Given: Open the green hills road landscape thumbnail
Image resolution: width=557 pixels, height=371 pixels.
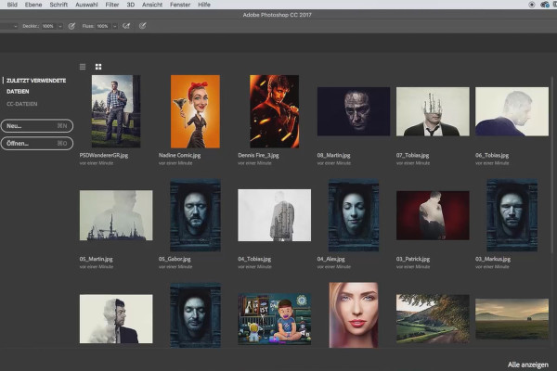Looking at the screenshot, I should click(433, 318).
